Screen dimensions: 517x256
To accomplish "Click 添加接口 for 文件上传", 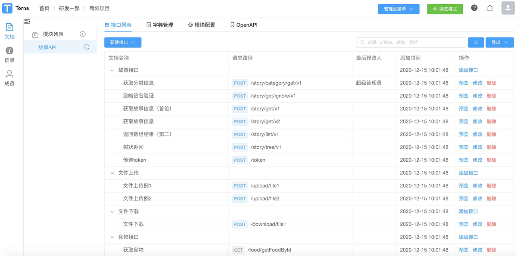I will point(468,173).
